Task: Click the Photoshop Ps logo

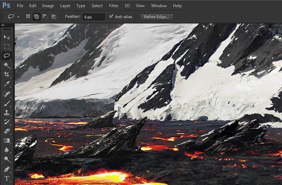Action: tap(6, 5)
